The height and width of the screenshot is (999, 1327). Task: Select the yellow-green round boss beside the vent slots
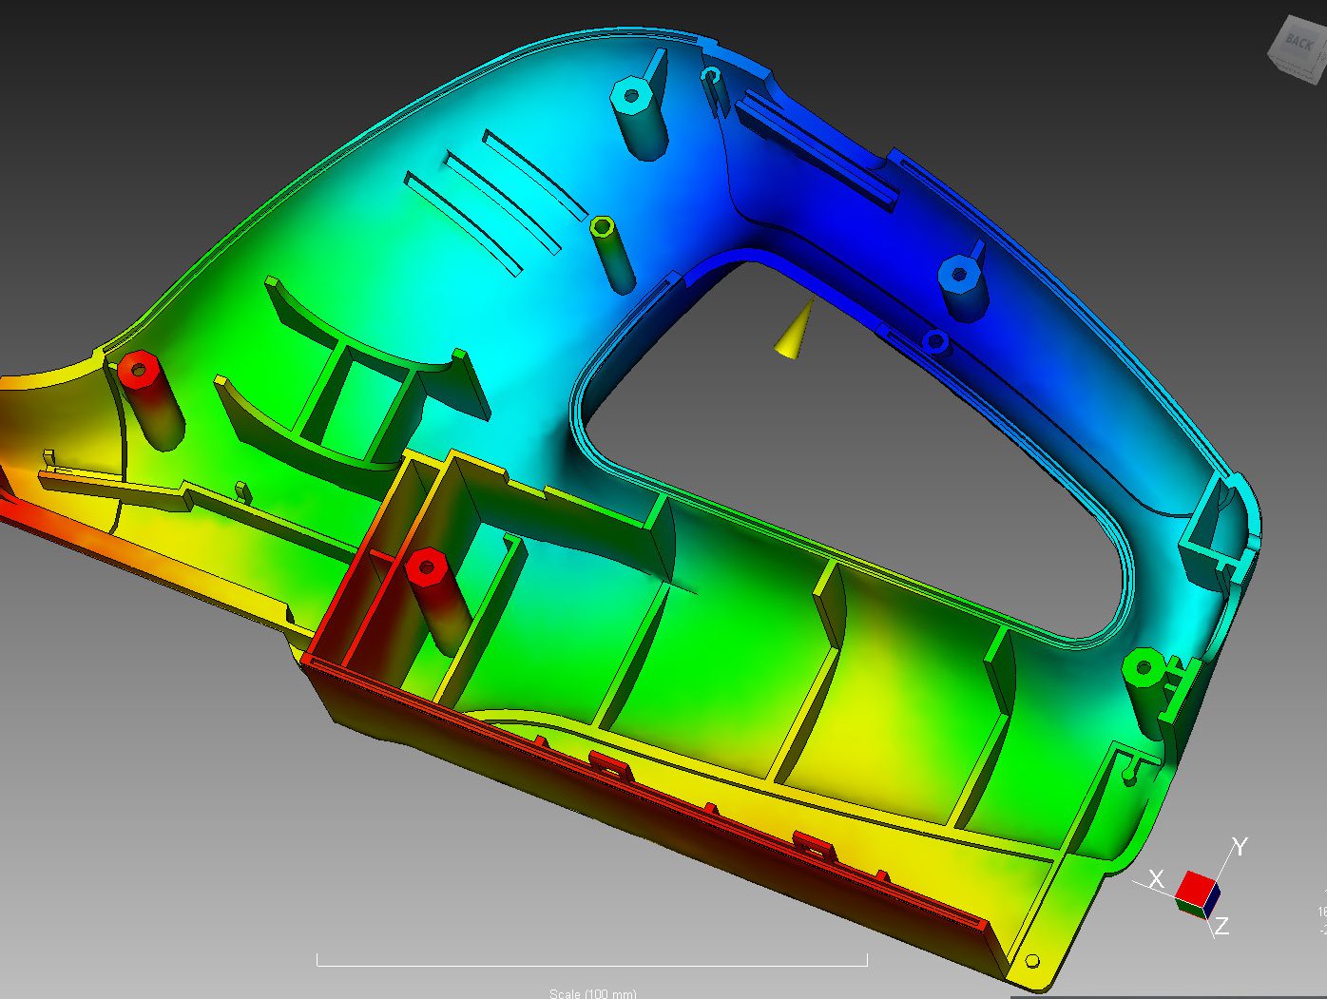pyautogui.click(x=603, y=227)
